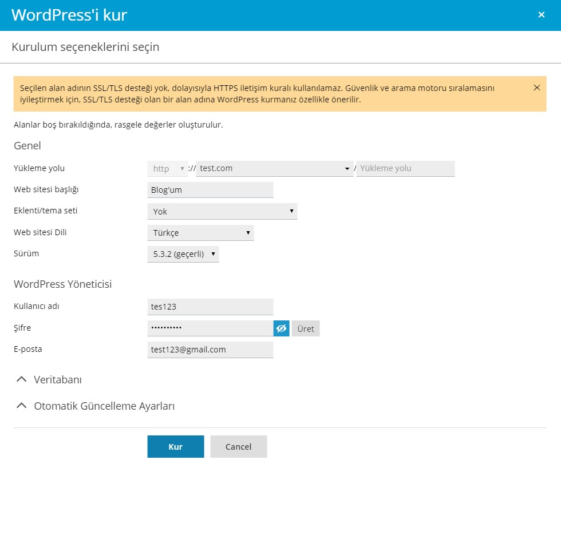Open the Sürüm version dropdown
561x551 pixels.
click(x=183, y=254)
